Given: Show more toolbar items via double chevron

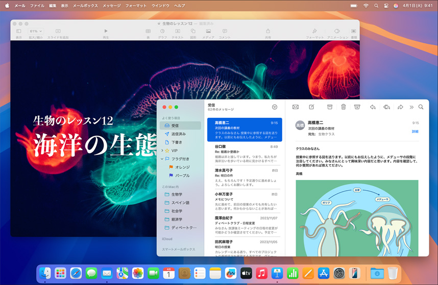Looking at the screenshot, I should point(411,107).
